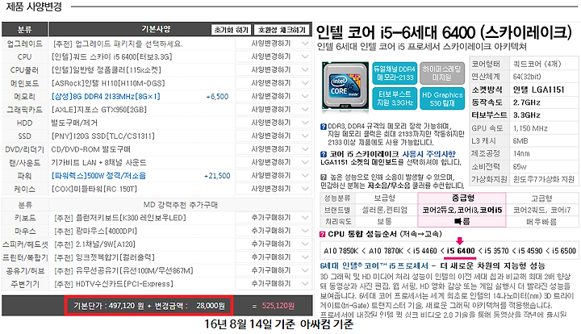Click [AXLE]지포스 GTX950 graphics entry
581x334 pixels.
point(99,110)
